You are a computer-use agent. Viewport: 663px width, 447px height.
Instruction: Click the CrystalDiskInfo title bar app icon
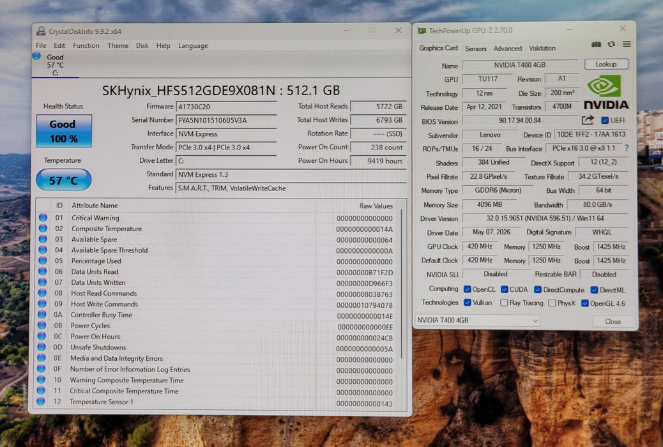click(41, 31)
